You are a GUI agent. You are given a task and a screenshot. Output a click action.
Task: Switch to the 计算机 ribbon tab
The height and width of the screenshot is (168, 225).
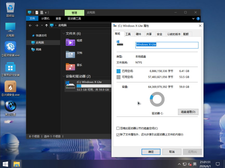(45, 18)
